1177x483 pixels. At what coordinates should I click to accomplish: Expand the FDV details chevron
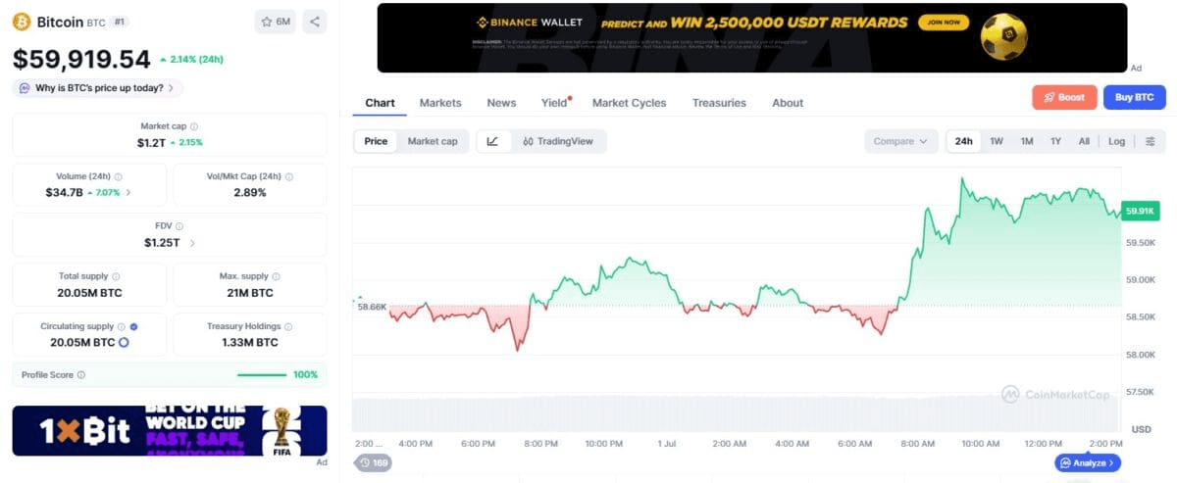[192, 243]
